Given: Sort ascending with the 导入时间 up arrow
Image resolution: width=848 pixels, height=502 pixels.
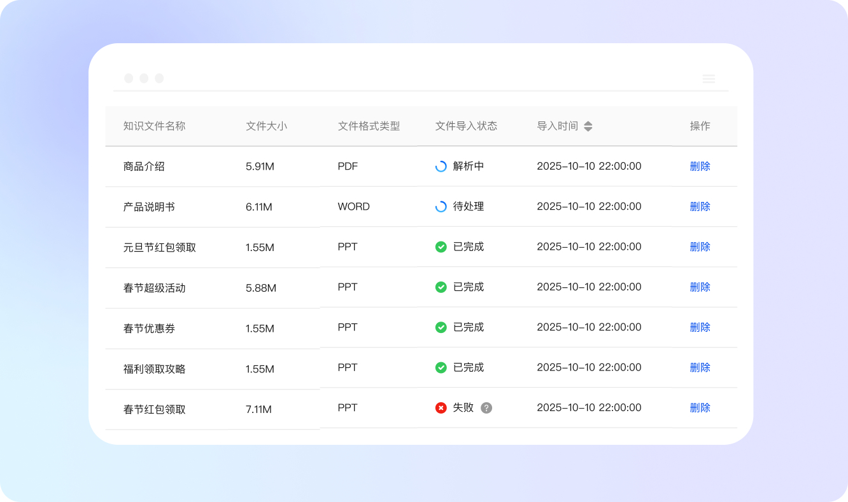Looking at the screenshot, I should tap(588, 123).
